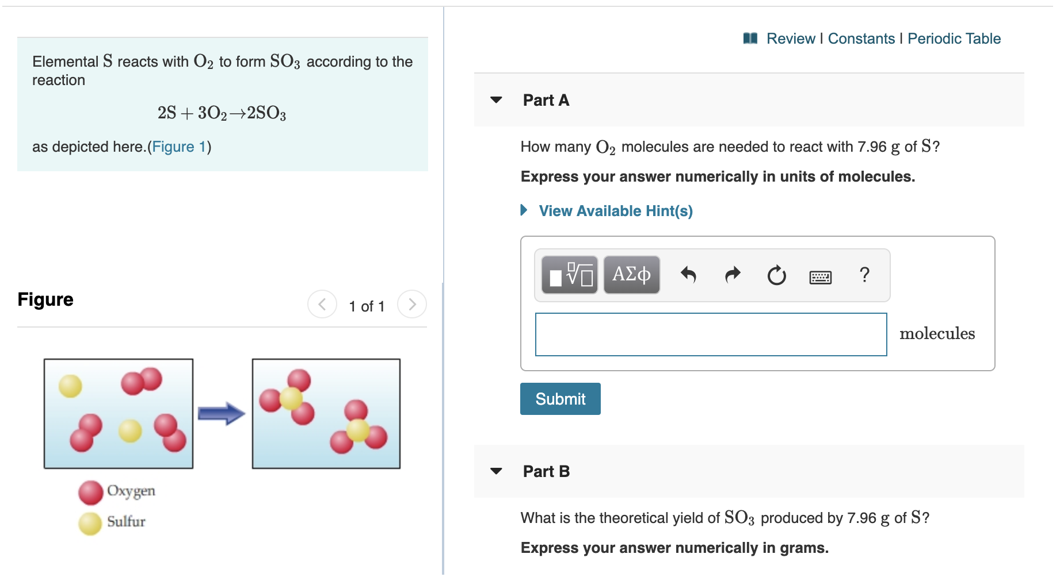Collapse the Part A section

(497, 101)
